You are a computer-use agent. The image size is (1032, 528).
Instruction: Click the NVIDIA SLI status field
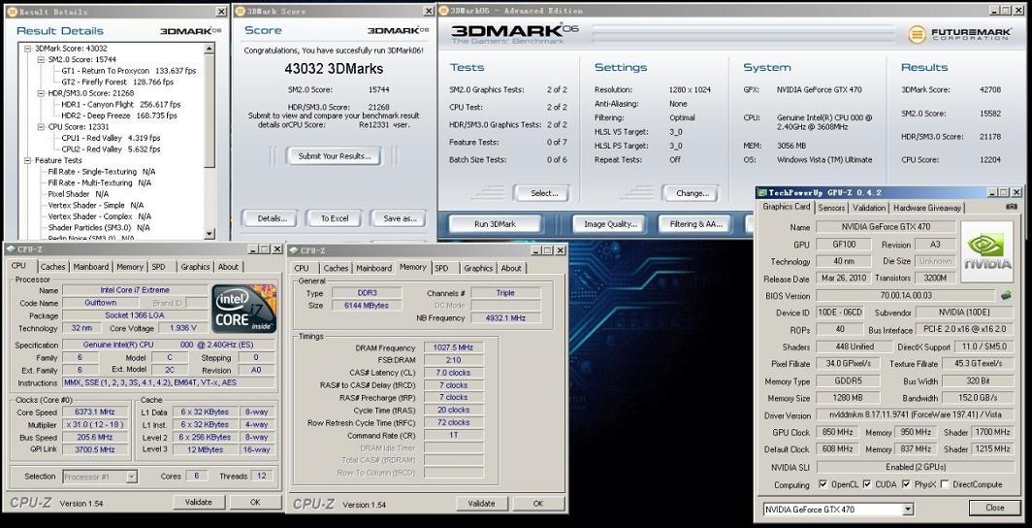(916, 467)
